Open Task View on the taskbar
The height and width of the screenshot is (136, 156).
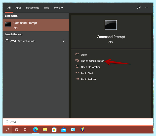[26, 130]
